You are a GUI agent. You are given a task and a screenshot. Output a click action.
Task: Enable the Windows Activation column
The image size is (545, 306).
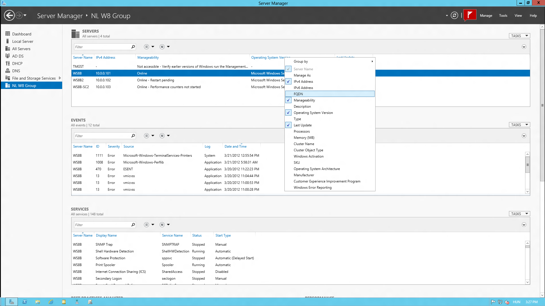(330, 156)
